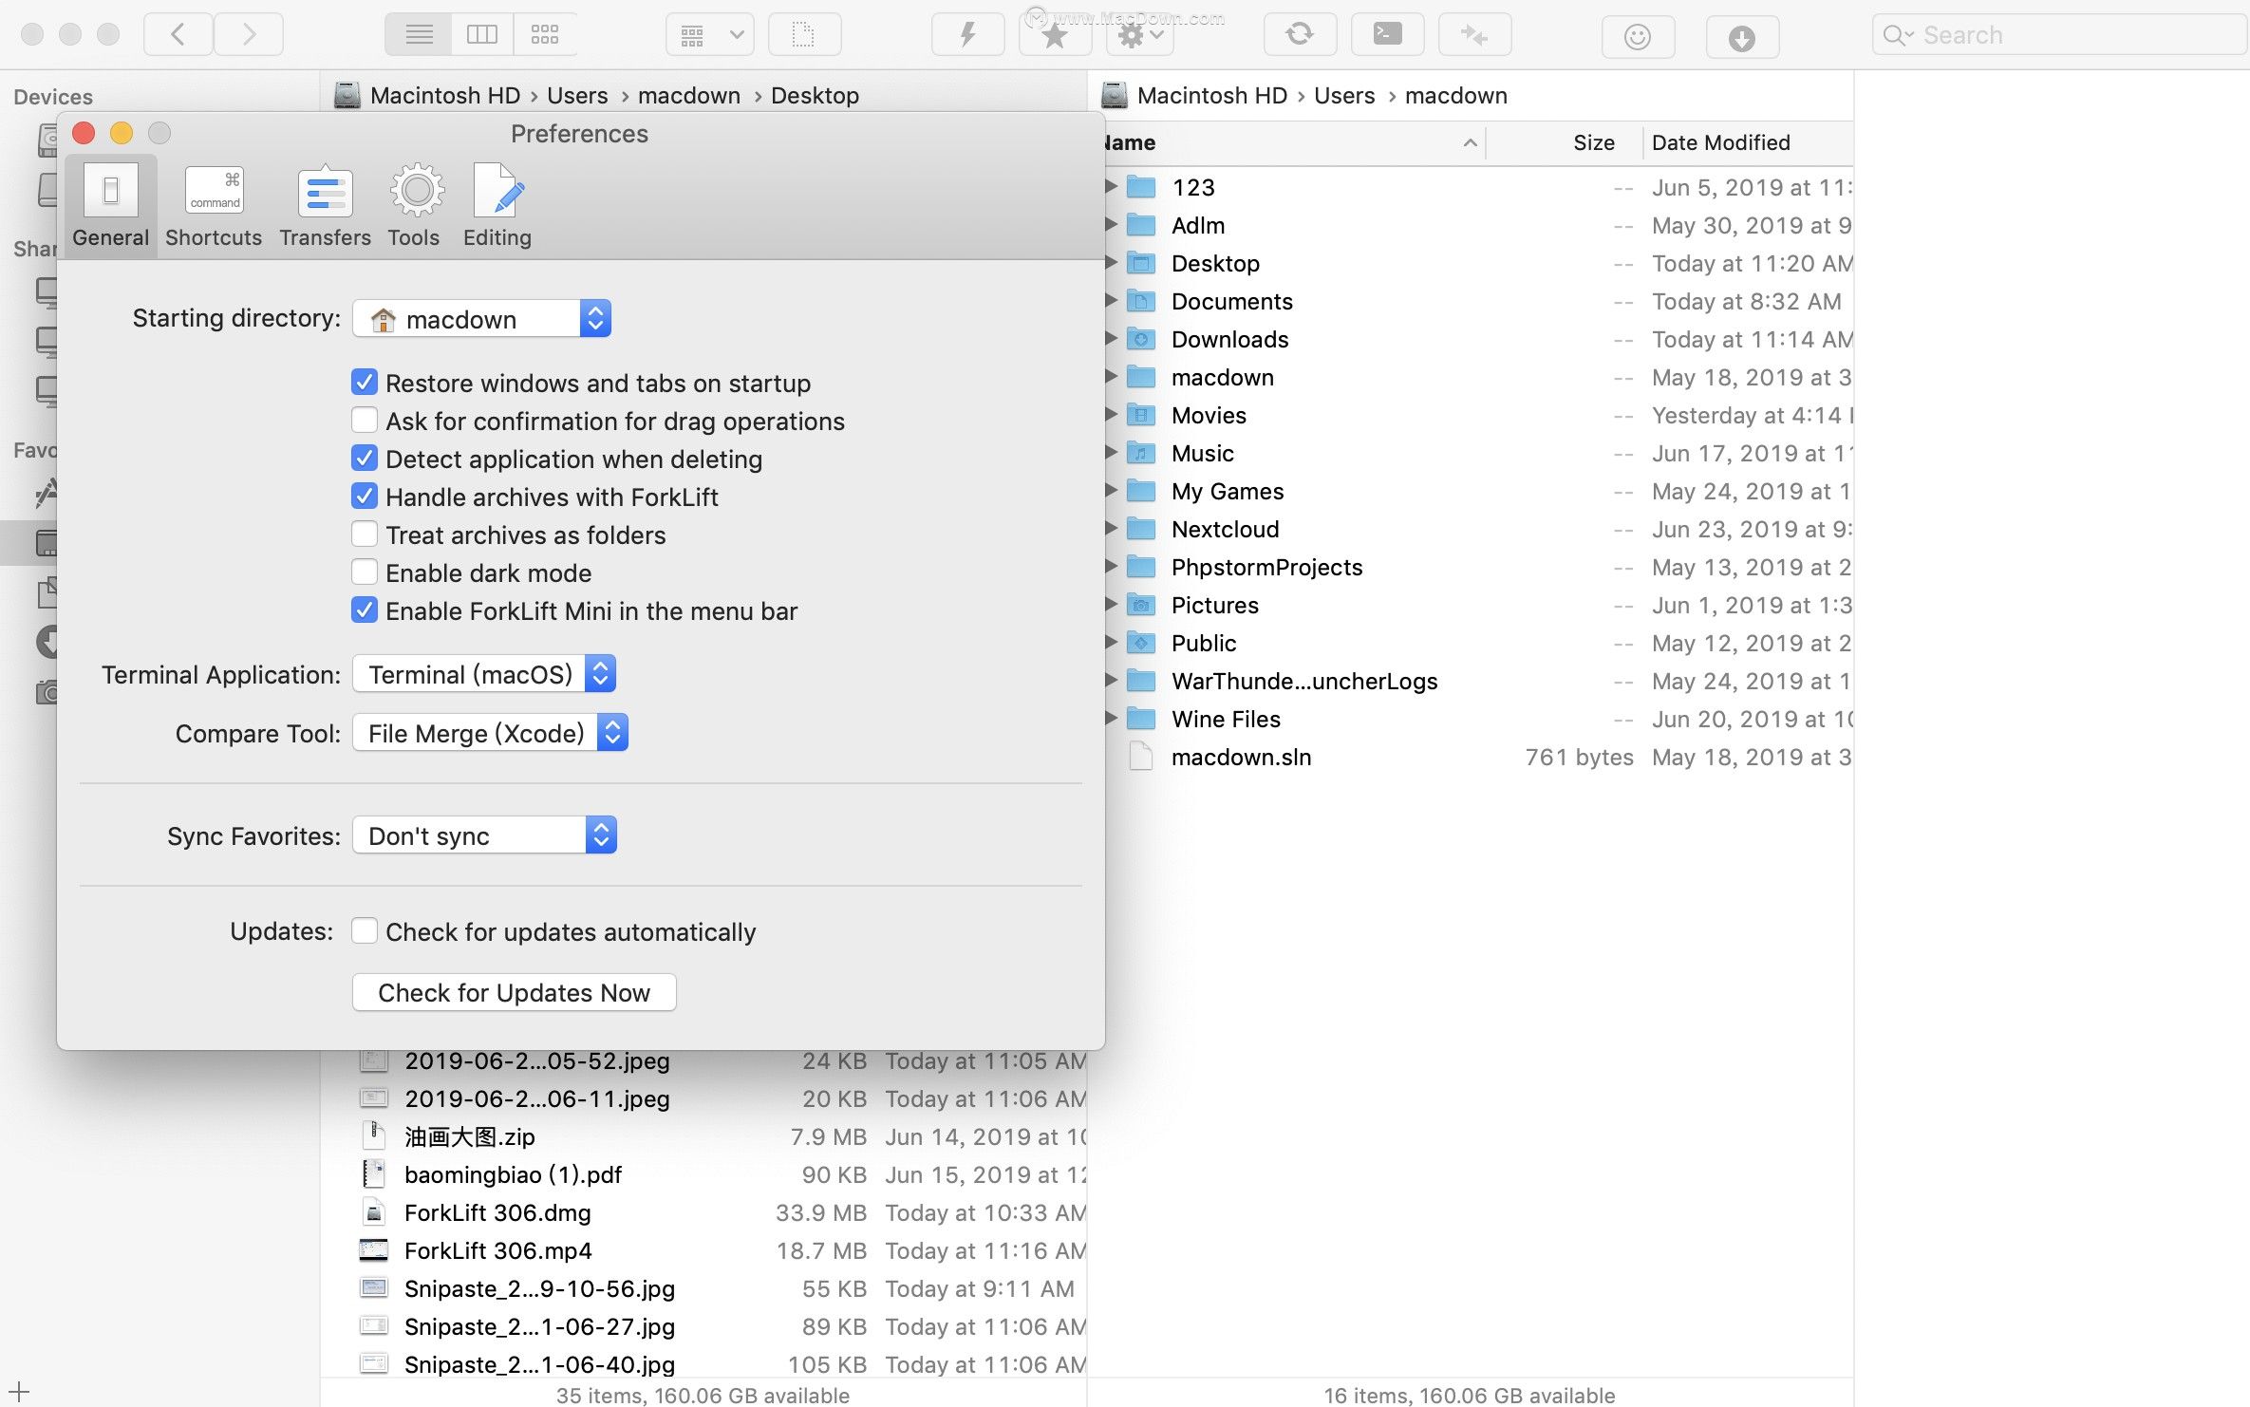Click Users in the right pane path bar
This screenshot has width=2250, height=1407.
(x=1344, y=96)
